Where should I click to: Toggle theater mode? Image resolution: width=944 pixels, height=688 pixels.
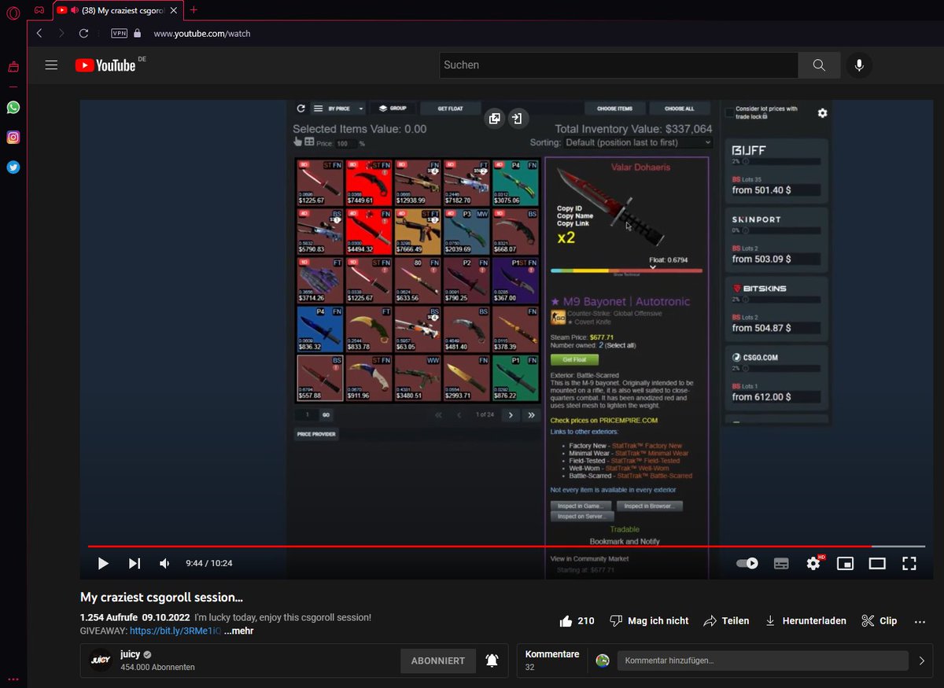(877, 563)
